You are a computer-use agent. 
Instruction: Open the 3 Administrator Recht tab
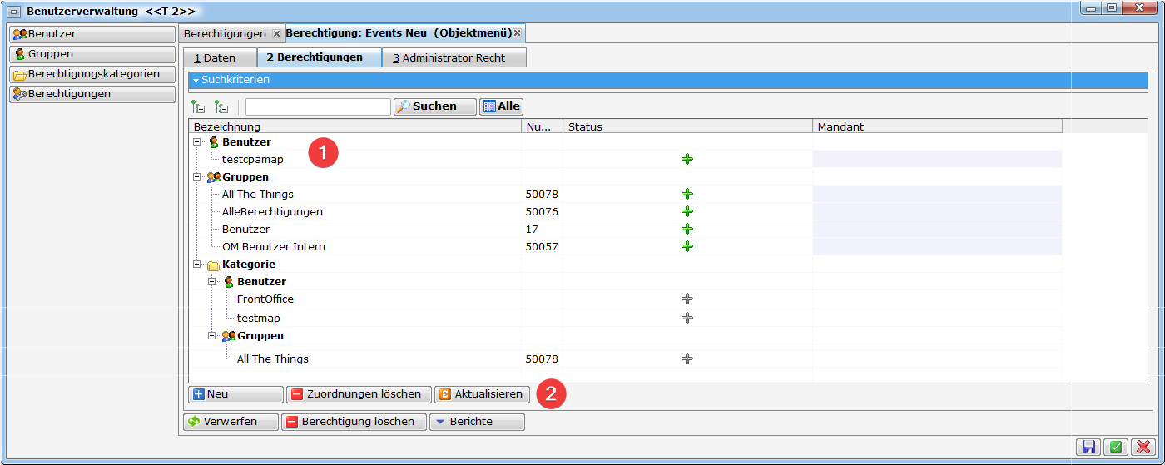coord(454,58)
